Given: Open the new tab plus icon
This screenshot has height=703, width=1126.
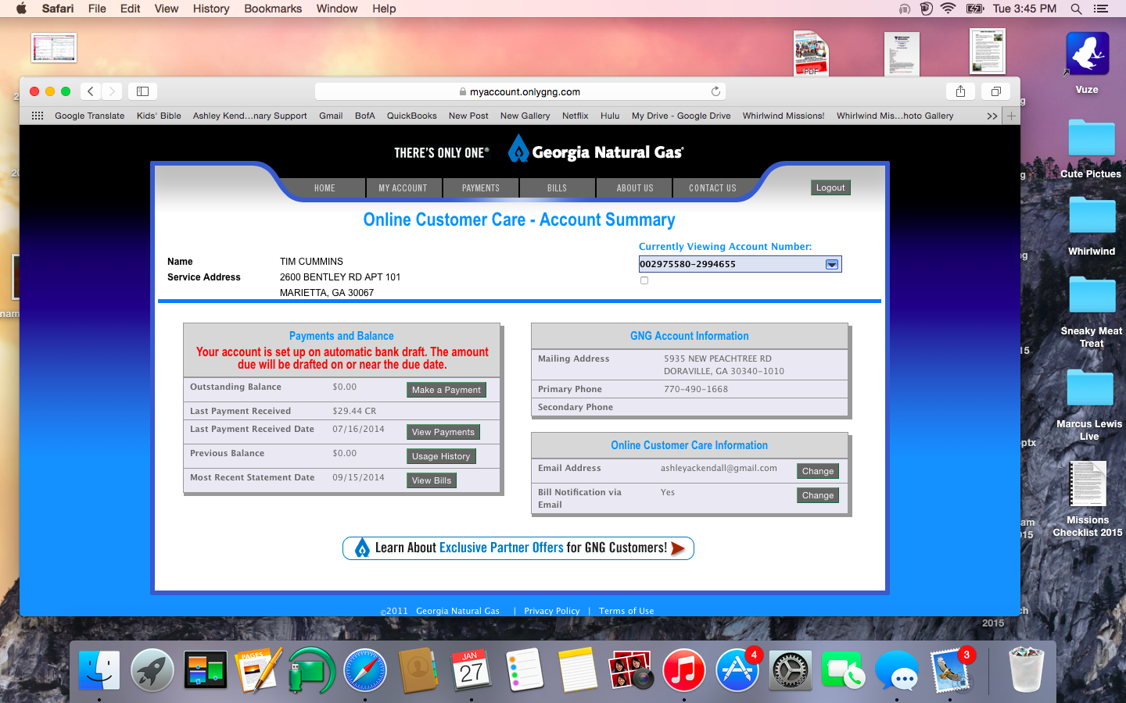Looking at the screenshot, I should tap(1011, 116).
